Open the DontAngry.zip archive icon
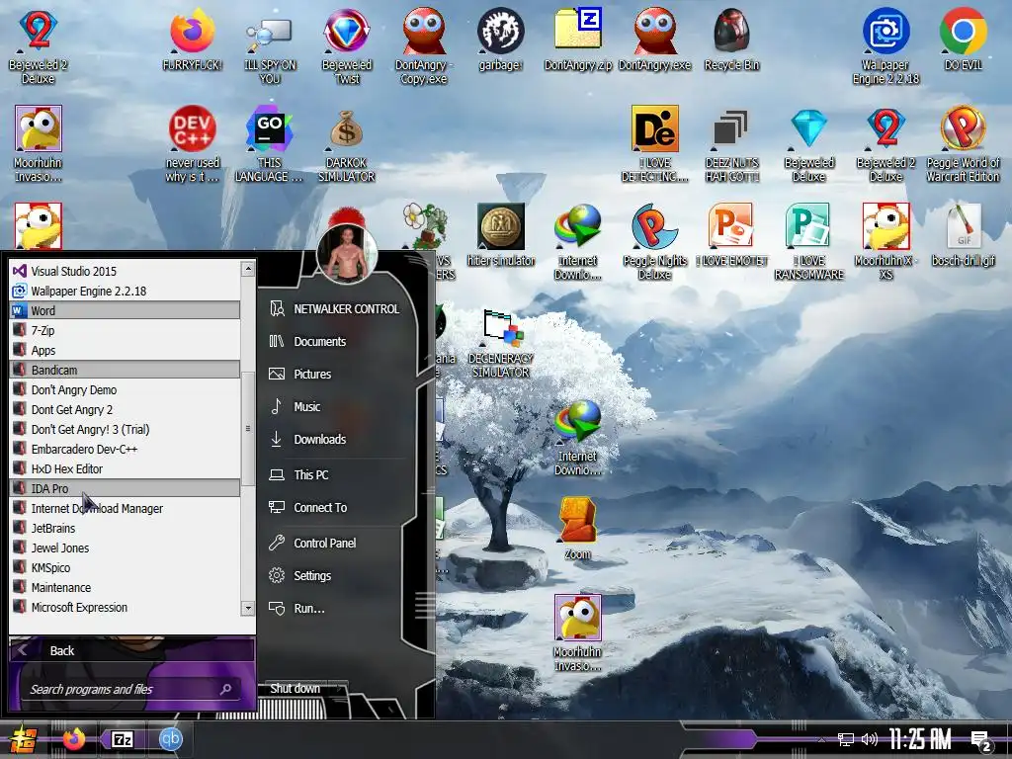This screenshot has height=759, width=1012. (577, 40)
